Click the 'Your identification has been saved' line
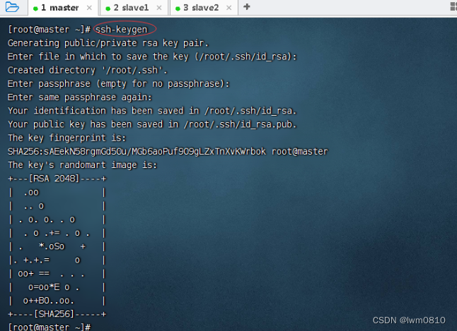 click(x=152, y=111)
